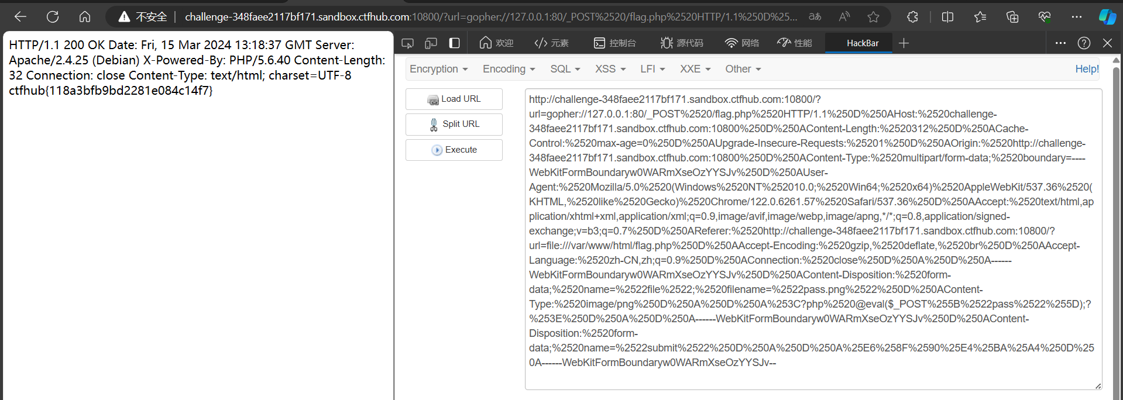1123x400 pixels.
Task: Expand the SQL dropdown
Action: pos(565,69)
